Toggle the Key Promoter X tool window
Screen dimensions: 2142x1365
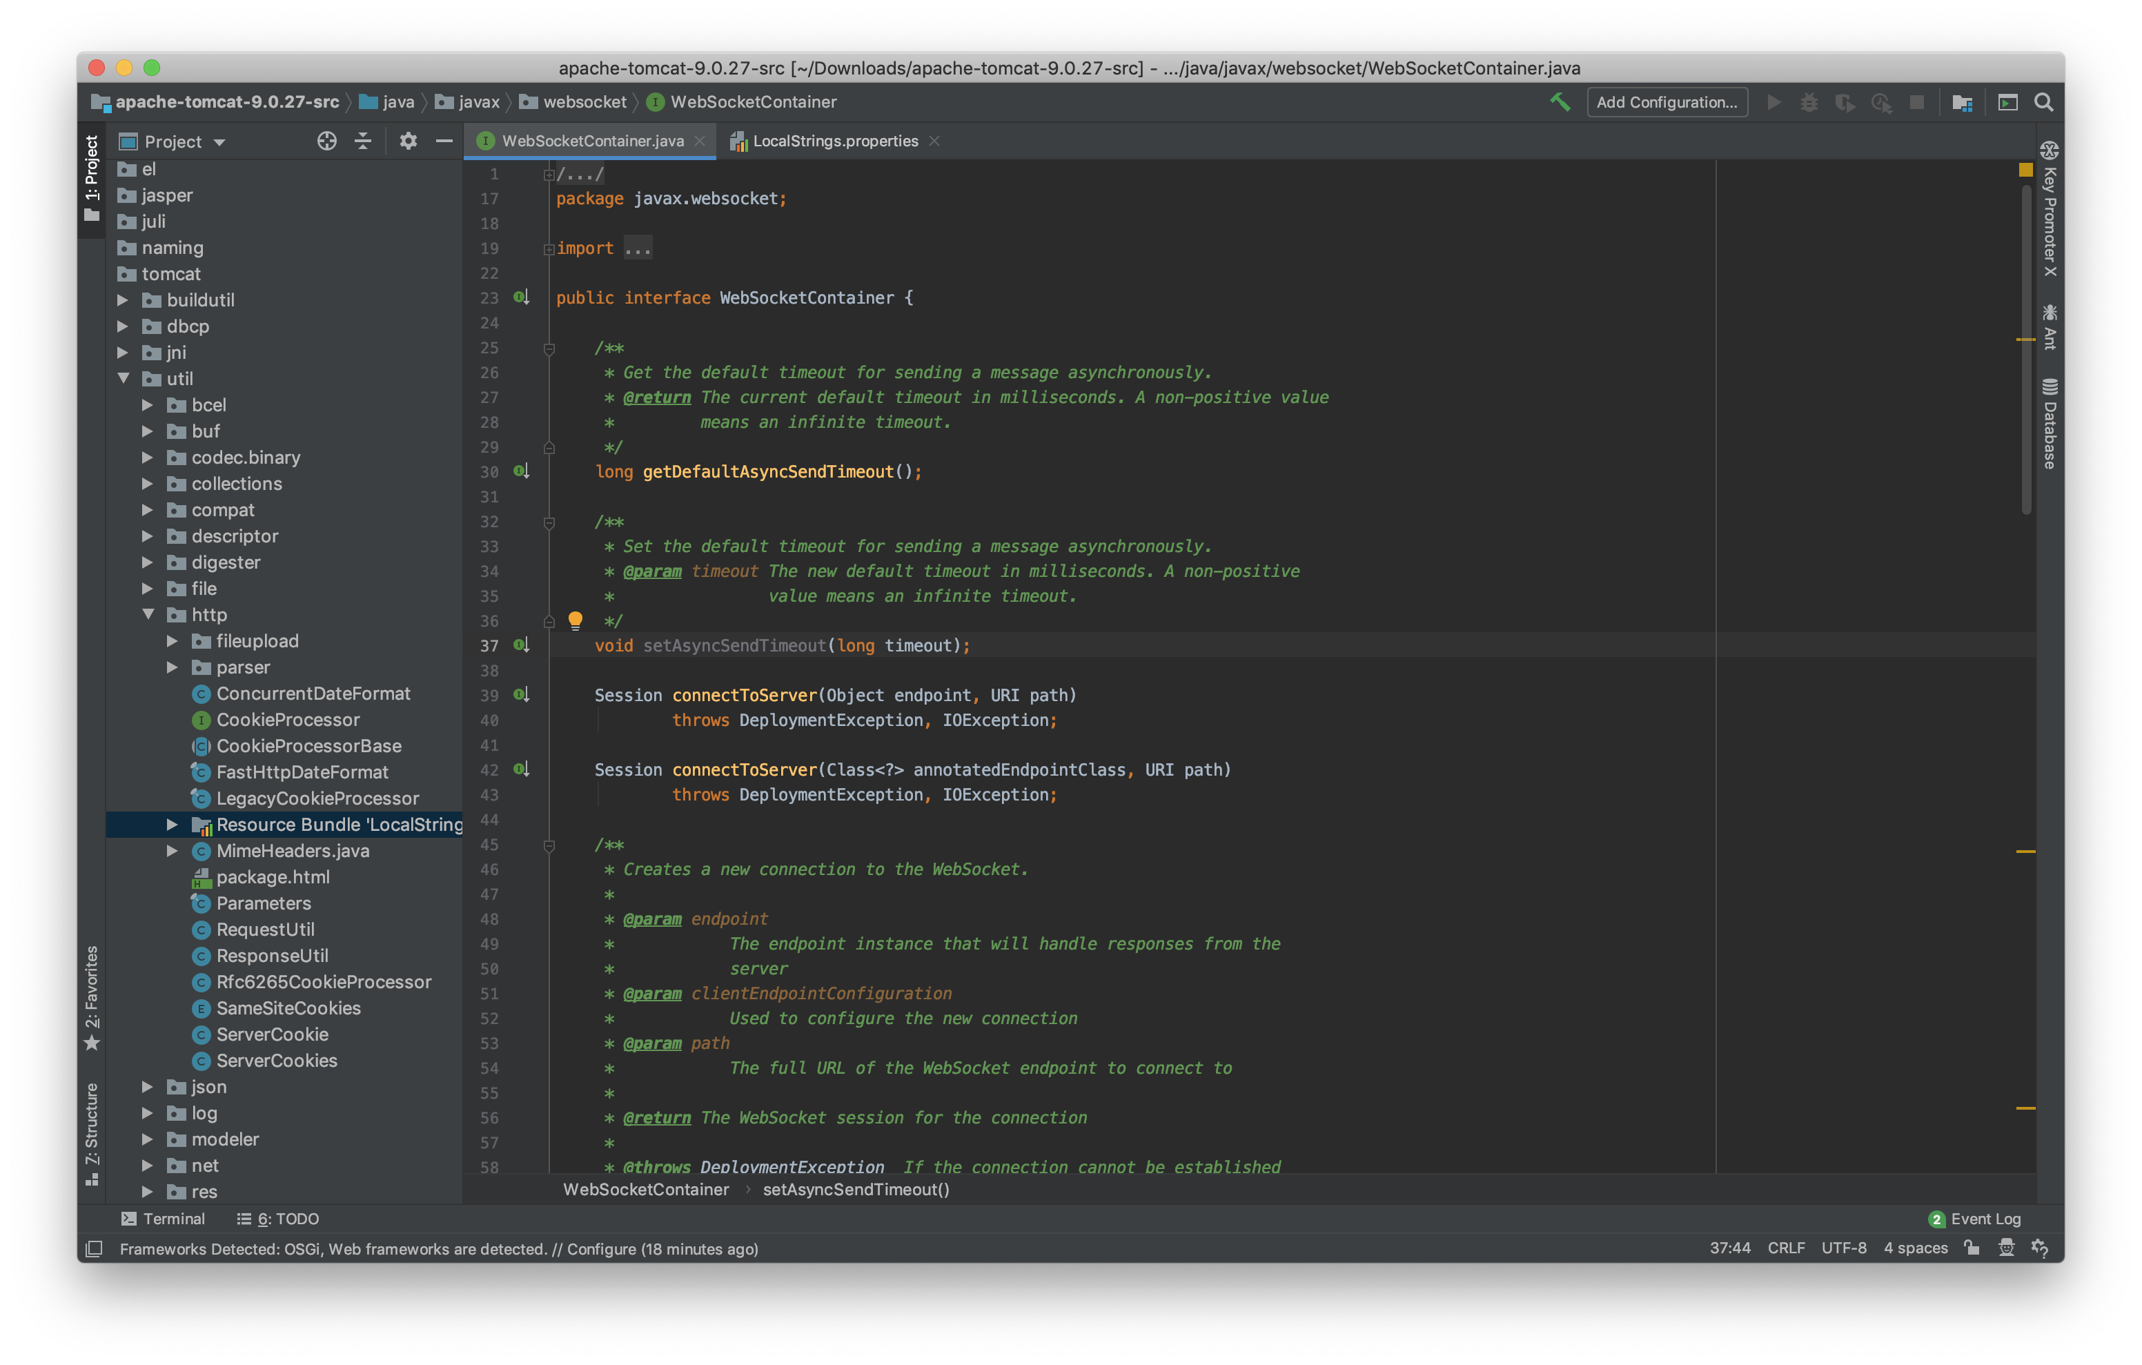2049,210
